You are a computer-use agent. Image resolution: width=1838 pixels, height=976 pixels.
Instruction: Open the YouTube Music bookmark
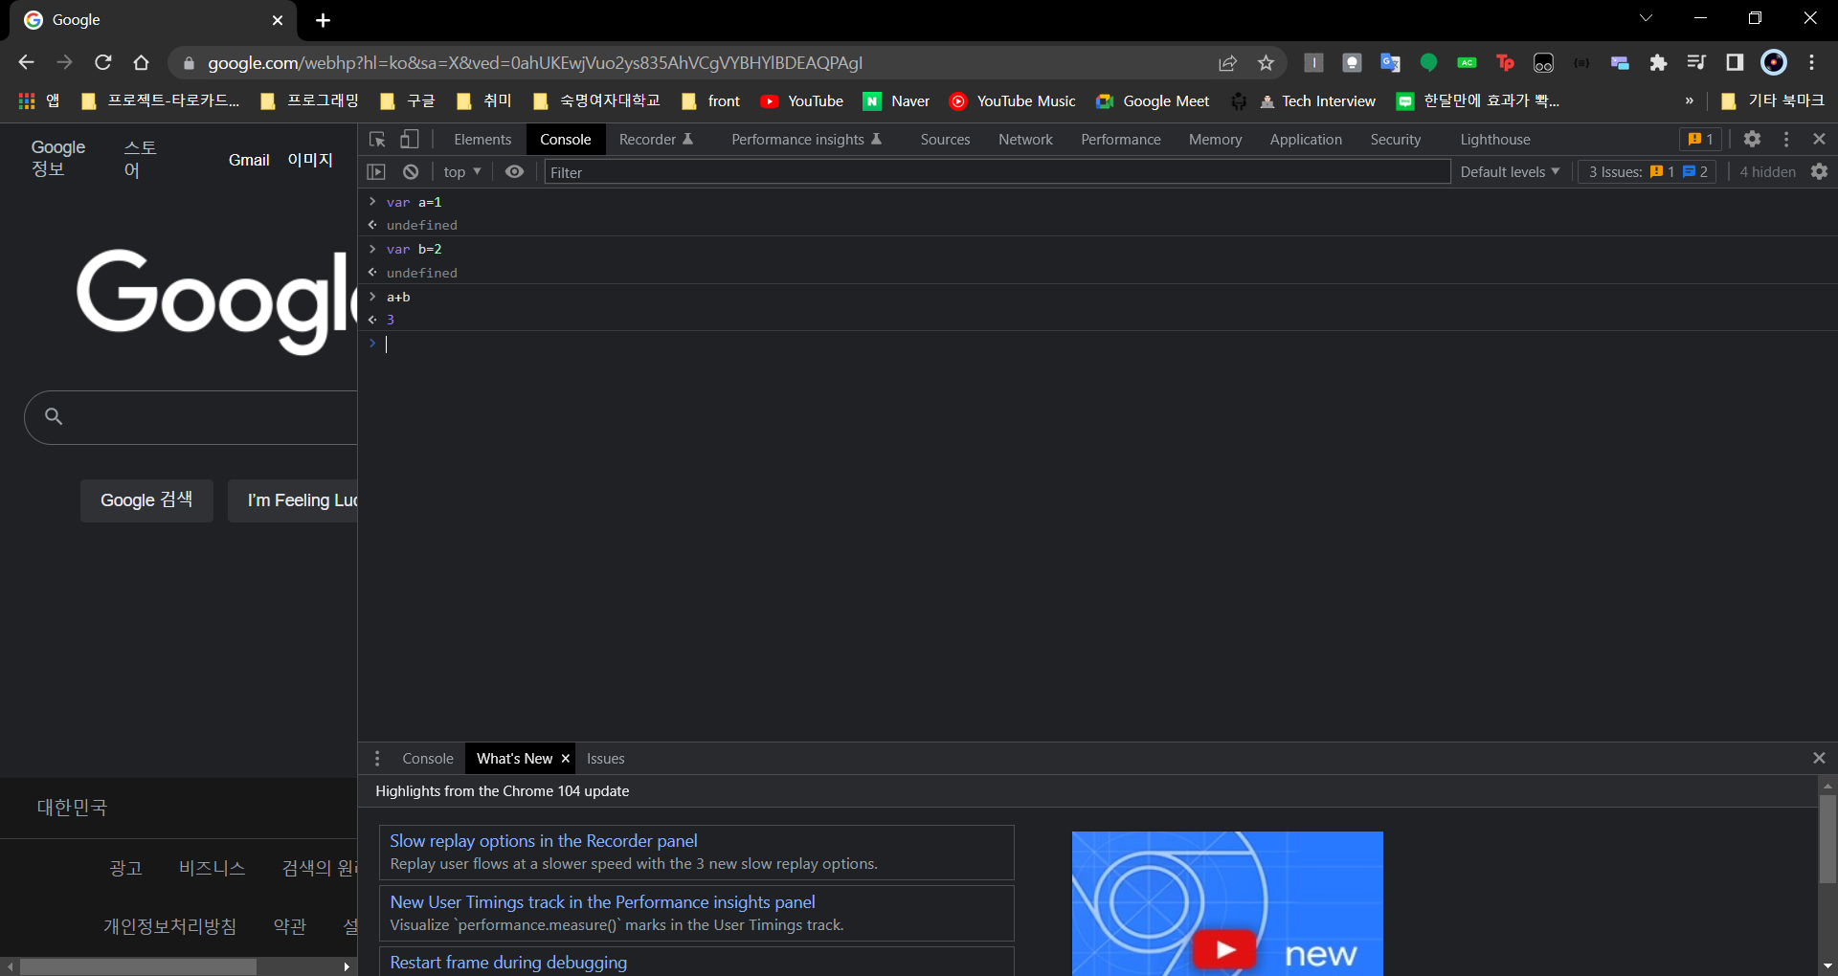(1013, 101)
